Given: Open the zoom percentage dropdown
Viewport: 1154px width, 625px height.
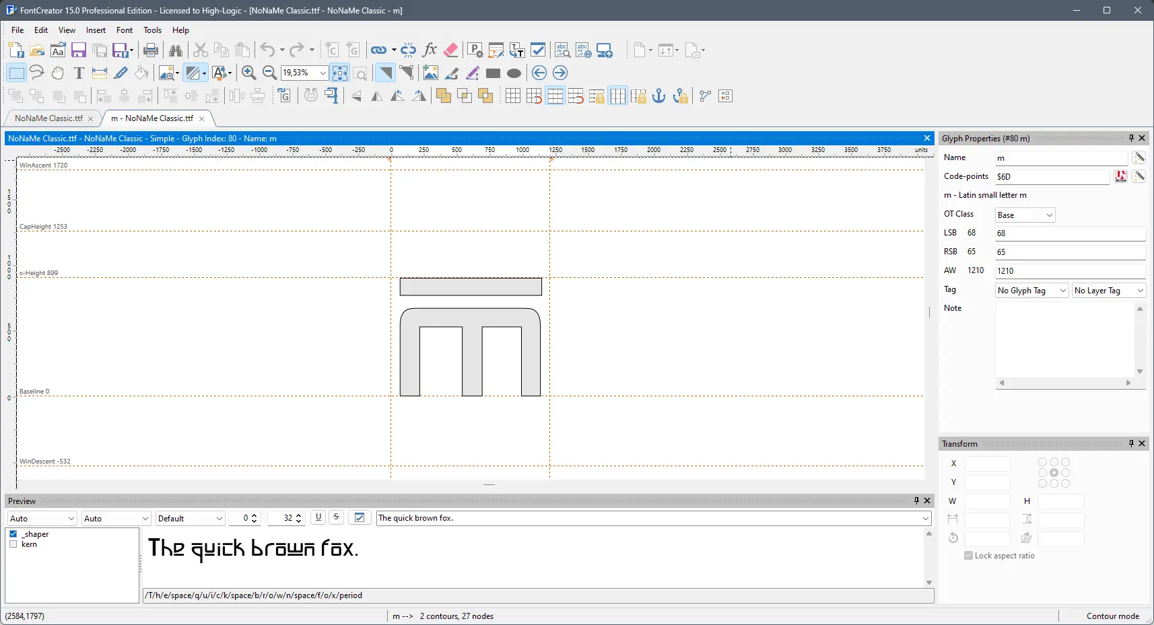Looking at the screenshot, I should (323, 73).
